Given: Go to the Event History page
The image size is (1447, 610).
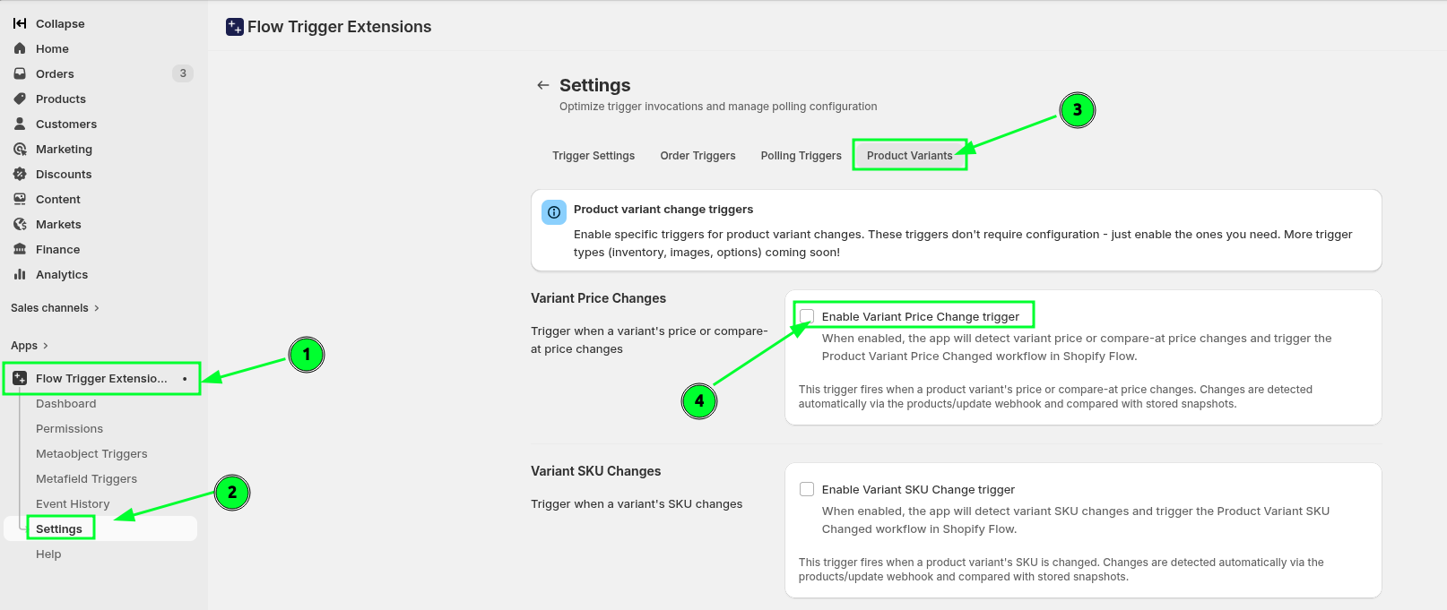Looking at the screenshot, I should (73, 504).
